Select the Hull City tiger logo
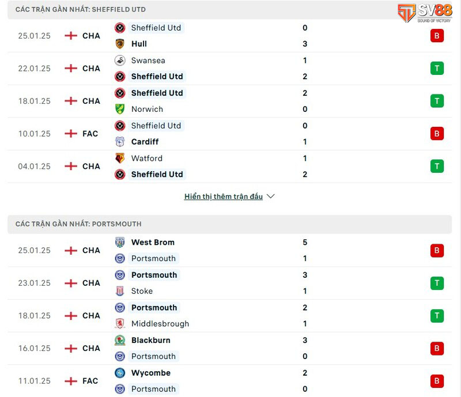Screen dimensions: 461x397 click(x=120, y=44)
